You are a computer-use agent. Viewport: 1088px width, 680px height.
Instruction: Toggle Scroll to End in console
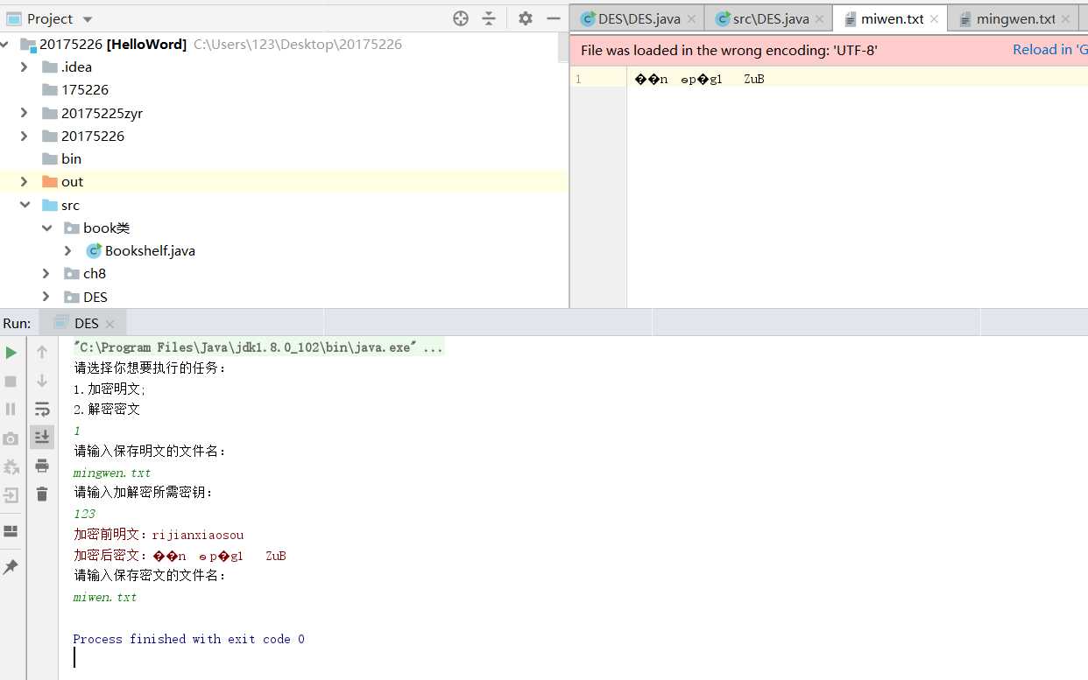coord(42,437)
